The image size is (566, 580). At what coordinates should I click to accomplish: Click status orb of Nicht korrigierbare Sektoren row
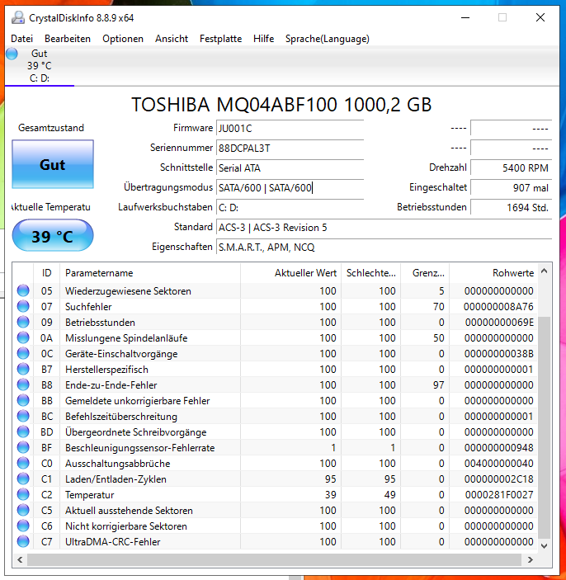(23, 526)
